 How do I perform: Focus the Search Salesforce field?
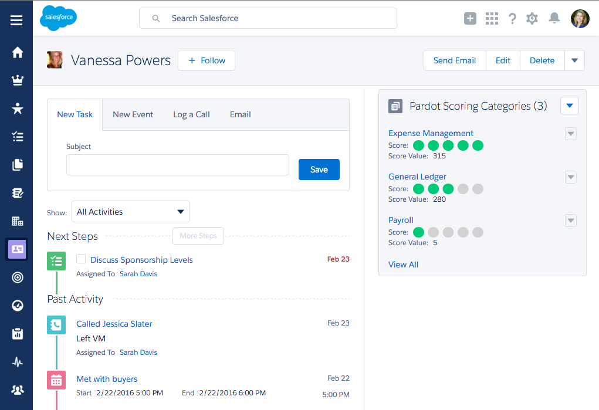(x=268, y=18)
